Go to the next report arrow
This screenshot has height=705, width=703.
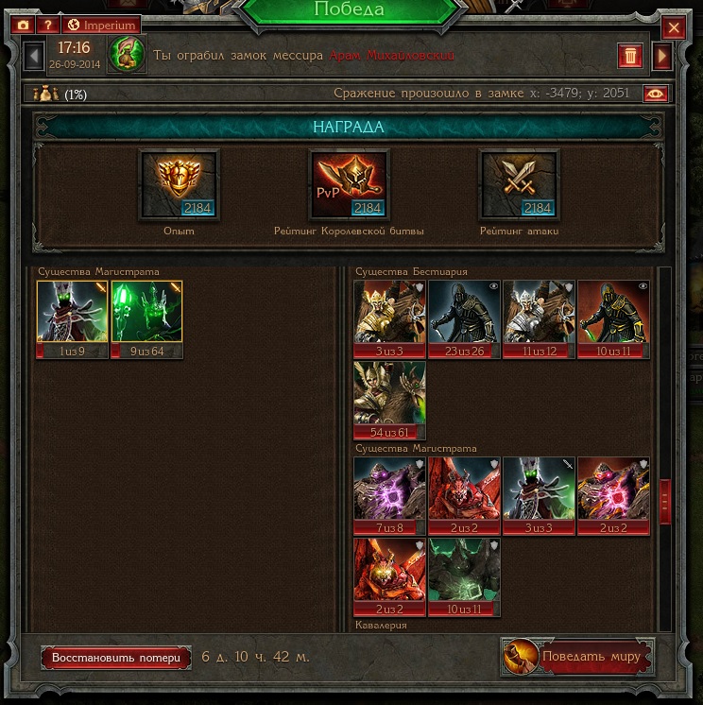(662, 56)
